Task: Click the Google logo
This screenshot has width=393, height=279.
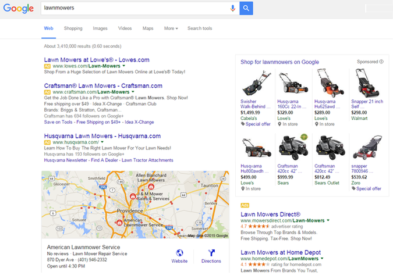Action: pos(18,8)
